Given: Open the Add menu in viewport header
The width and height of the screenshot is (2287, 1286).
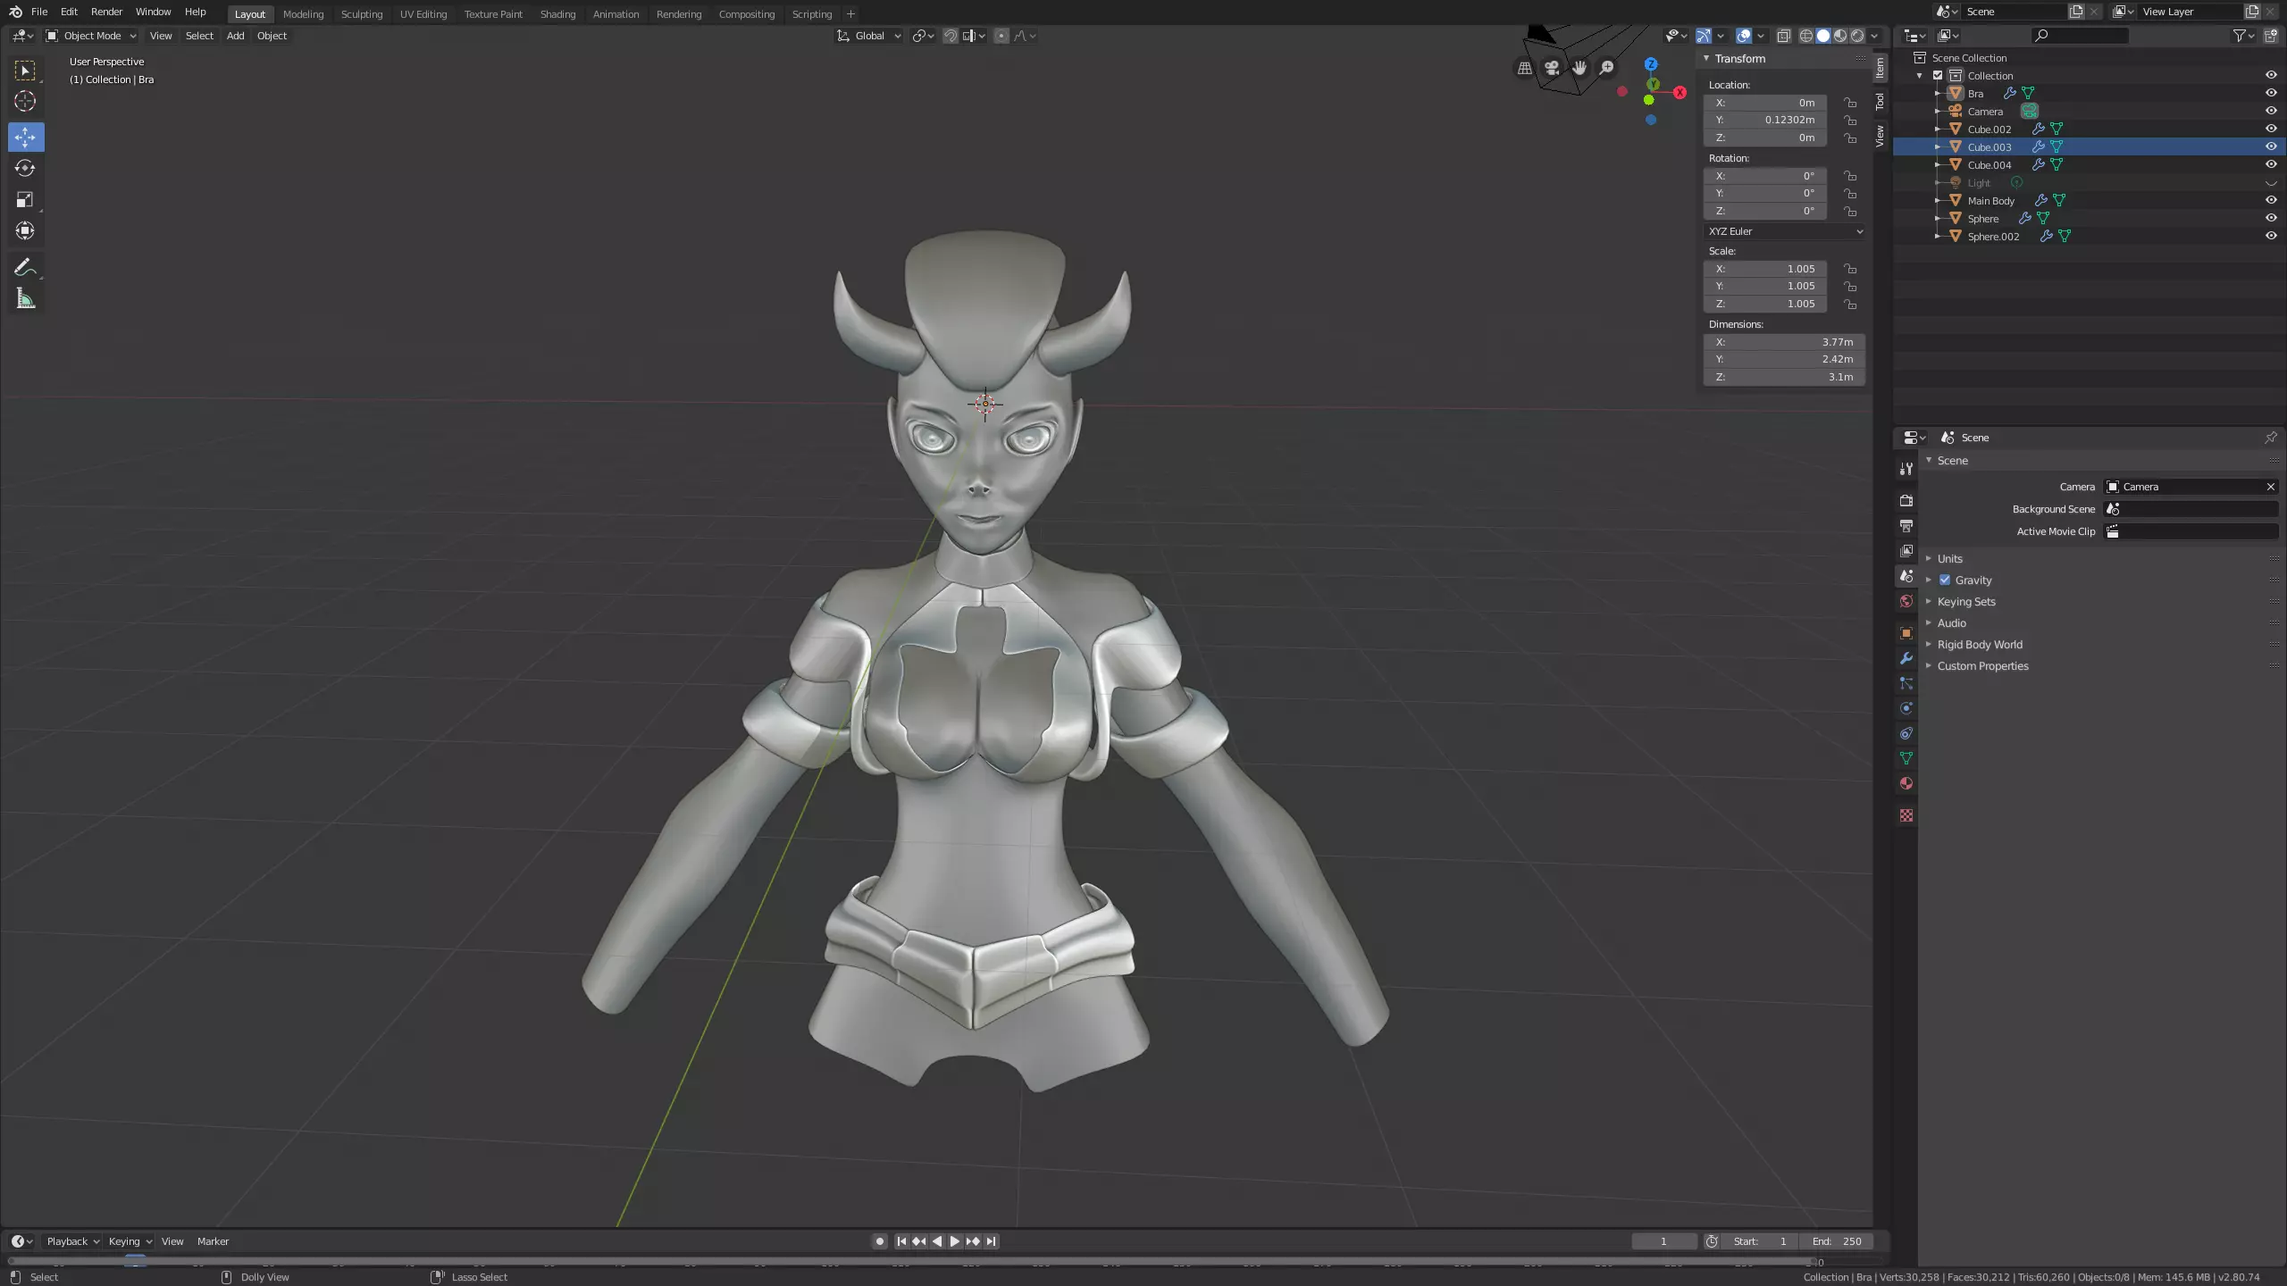Looking at the screenshot, I should [235, 36].
